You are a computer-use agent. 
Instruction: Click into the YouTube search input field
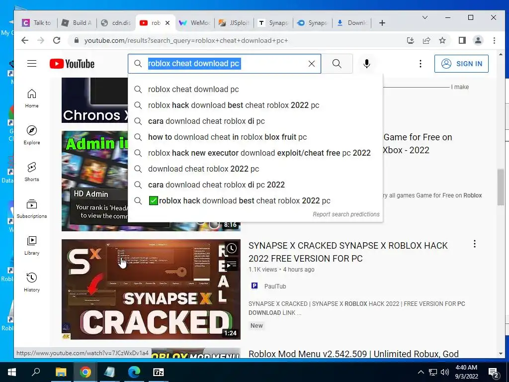(224, 64)
